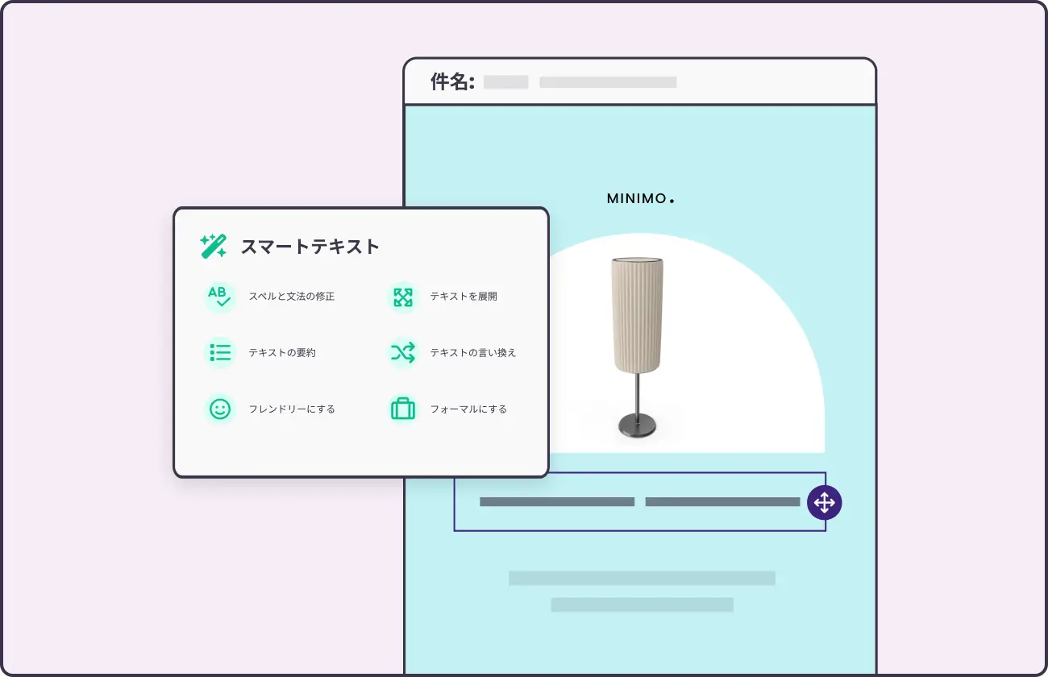Click the AB spelling check icon
The height and width of the screenshot is (677, 1048).
tap(219, 297)
